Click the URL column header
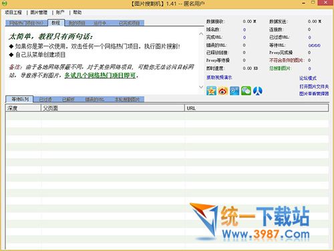334x251 pixels. point(257,108)
